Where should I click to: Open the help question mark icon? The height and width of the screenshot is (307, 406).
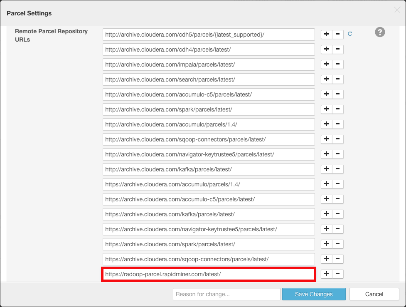point(380,32)
